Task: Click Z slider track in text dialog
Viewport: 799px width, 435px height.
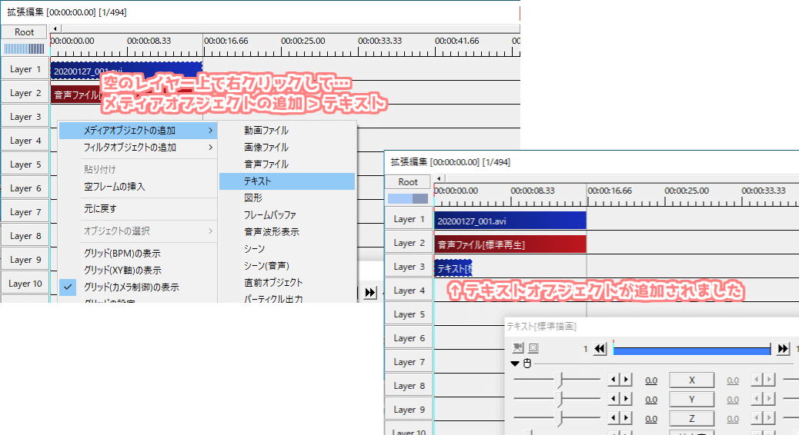Action: coord(557,418)
